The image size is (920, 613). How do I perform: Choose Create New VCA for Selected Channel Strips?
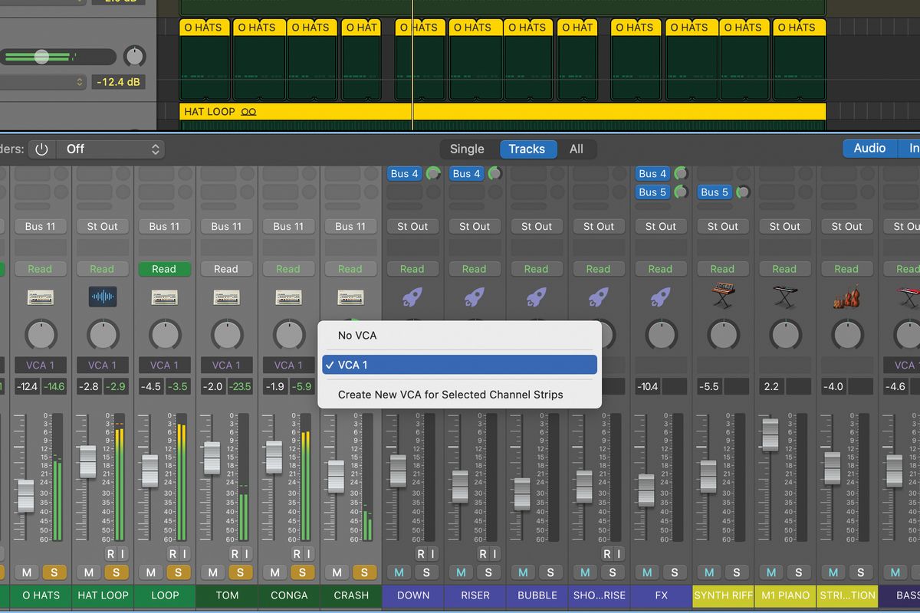pos(460,395)
